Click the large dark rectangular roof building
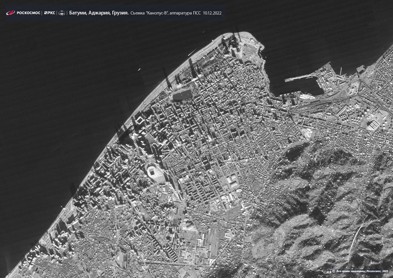Screen dimensions: 393x278 coord(183,95)
